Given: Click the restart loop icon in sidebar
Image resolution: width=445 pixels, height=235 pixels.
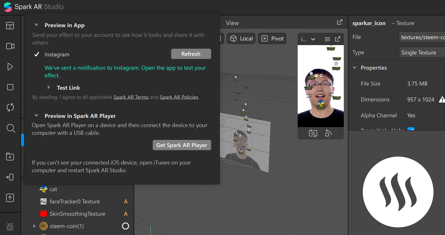Looking at the screenshot, I should click(x=10, y=107).
